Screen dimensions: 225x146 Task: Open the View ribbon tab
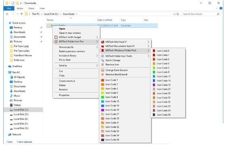coord(42,8)
